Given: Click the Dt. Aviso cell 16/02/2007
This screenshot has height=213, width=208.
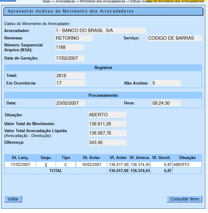Looking at the screenshot, I should 92,164.
